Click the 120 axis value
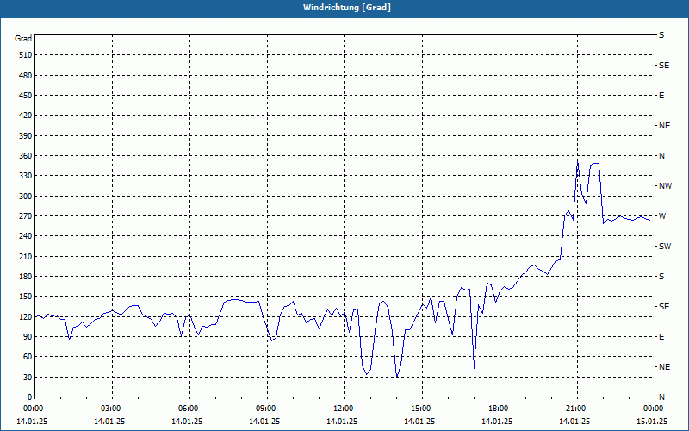This screenshot has width=689, height=431. [26, 316]
